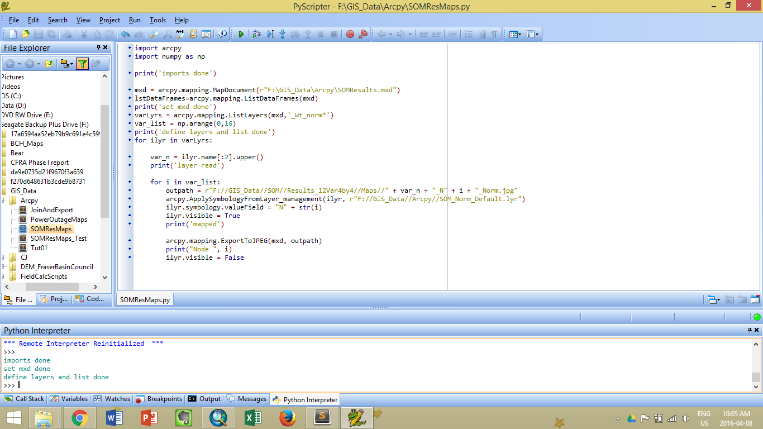The height and width of the screenshot is (429, 763).
Task: Open Chrome from the taskbar
Action: pyautogui.click(x=79, y=418)
